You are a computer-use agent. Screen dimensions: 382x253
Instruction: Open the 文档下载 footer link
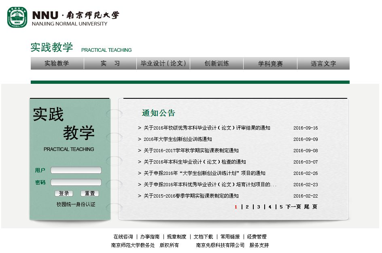tap(203, 237)
